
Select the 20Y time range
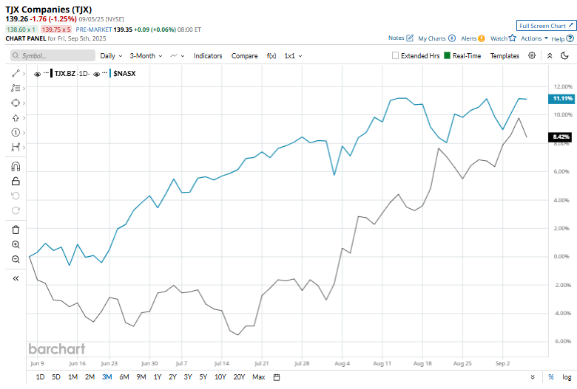coord(239,377)
